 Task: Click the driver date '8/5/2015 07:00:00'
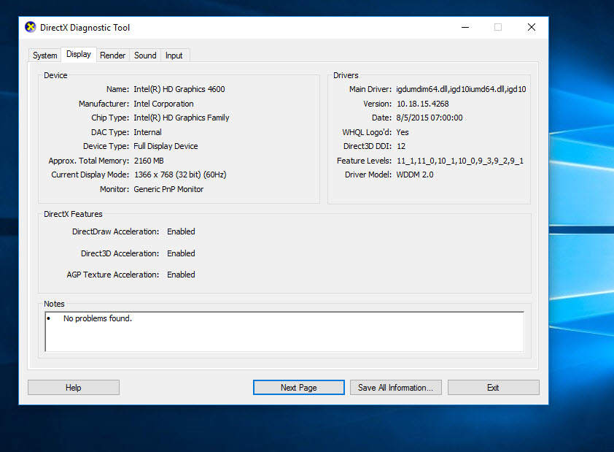[x=430, y=118]
